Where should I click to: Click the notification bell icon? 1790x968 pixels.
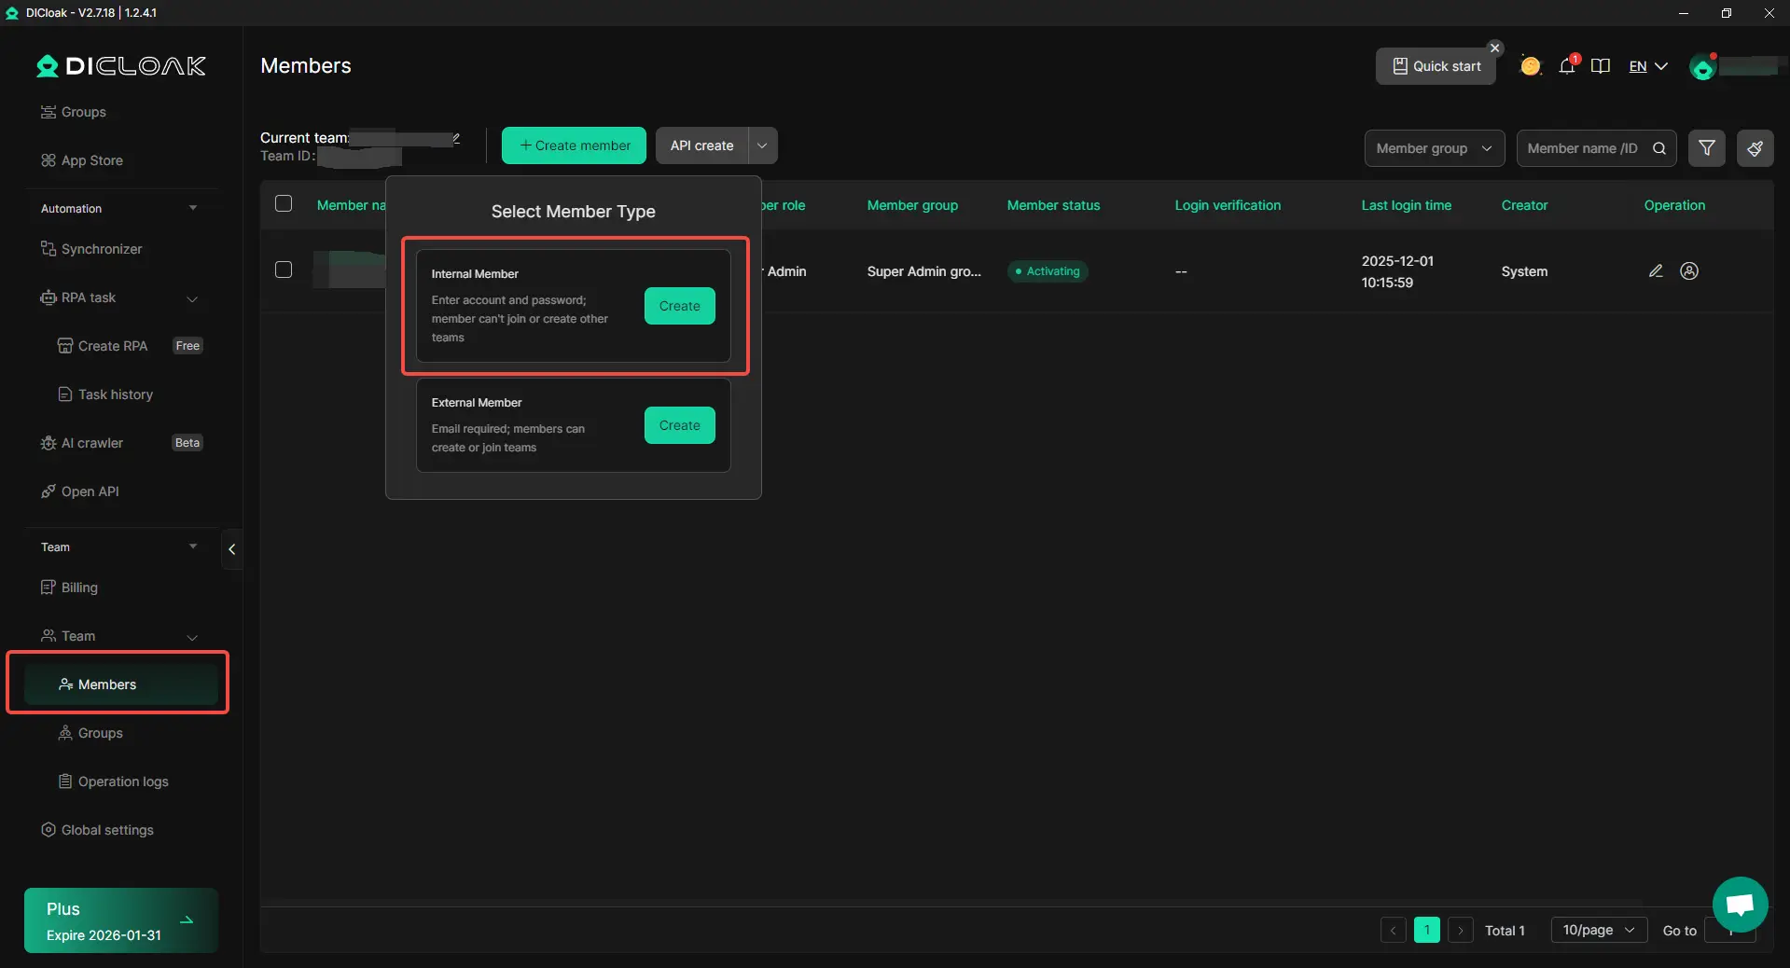pyautogui.click(x=1567, y=66)
